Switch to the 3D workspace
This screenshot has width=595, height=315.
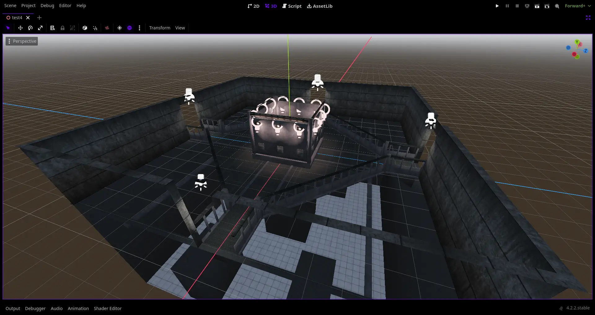(x=271, y=6)
